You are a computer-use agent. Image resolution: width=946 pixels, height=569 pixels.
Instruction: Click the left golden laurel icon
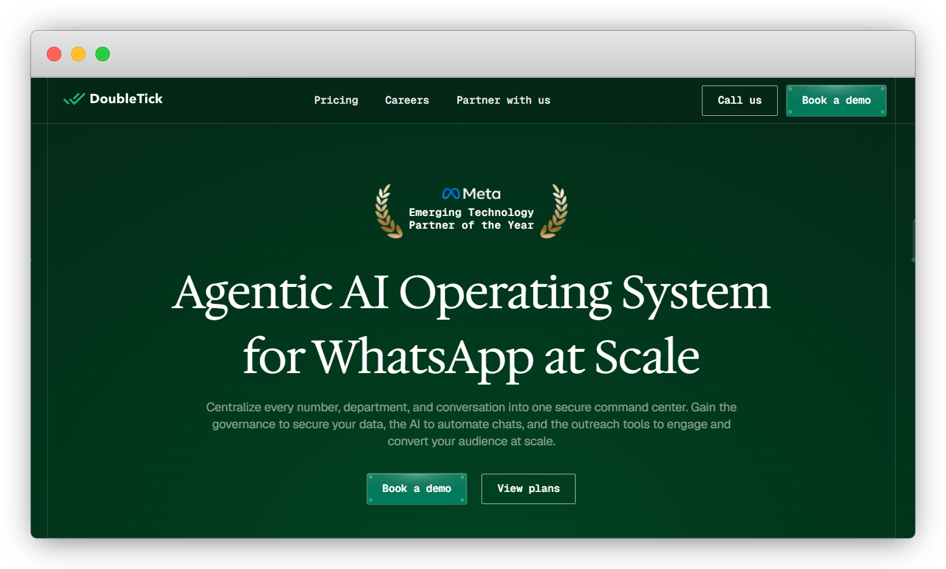click(x=388, y=211)
